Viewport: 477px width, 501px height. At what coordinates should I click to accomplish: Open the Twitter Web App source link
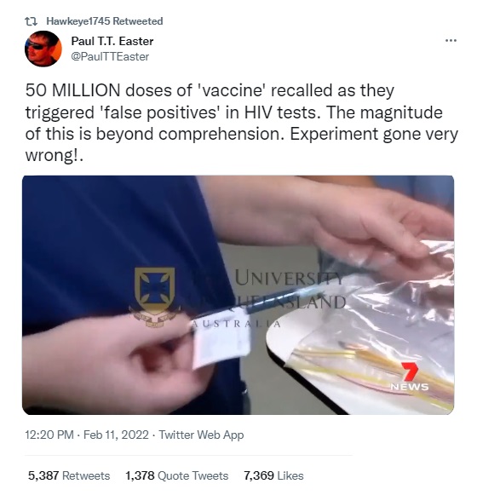[201, 435]
